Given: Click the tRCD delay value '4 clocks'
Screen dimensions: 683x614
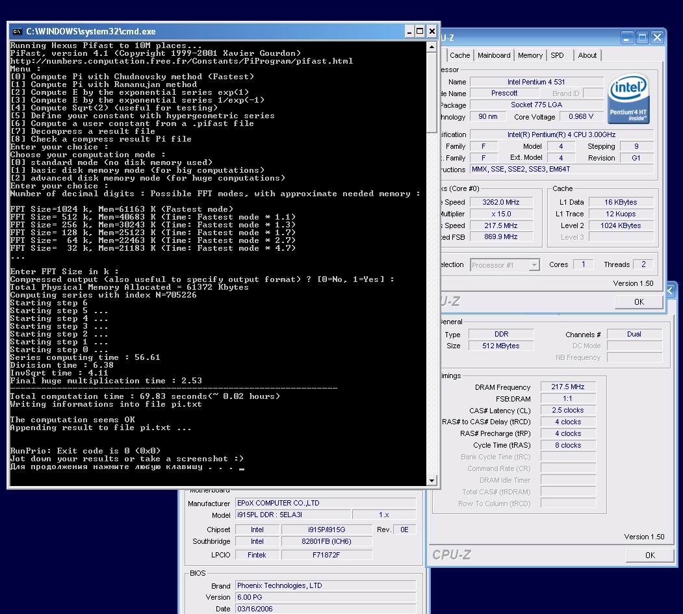Looking at the screenshot, I should (x=568, y=422).
